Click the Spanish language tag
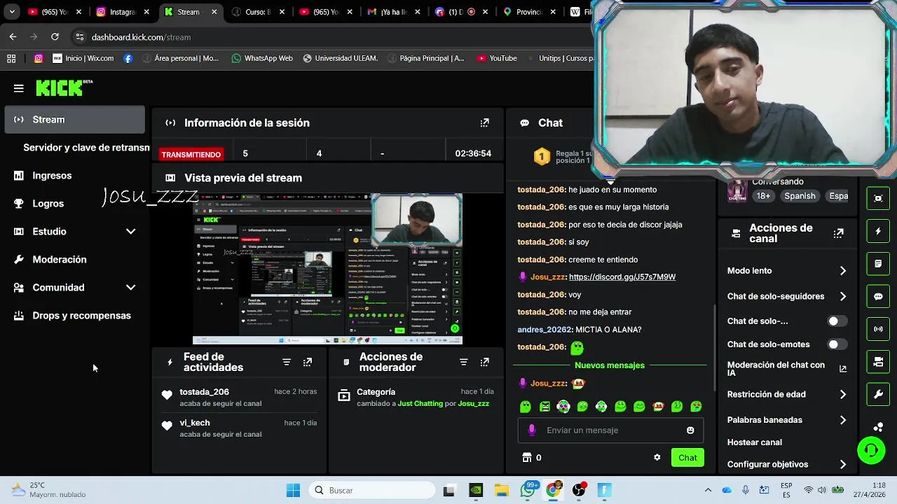Image resolution: width=897 pixels, height=504 pixels. click(x=800, y=196)
